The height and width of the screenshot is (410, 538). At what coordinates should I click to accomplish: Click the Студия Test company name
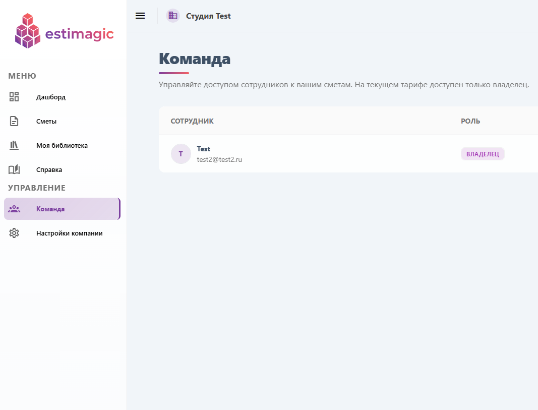pyautogui.click(x=208, y=16)
